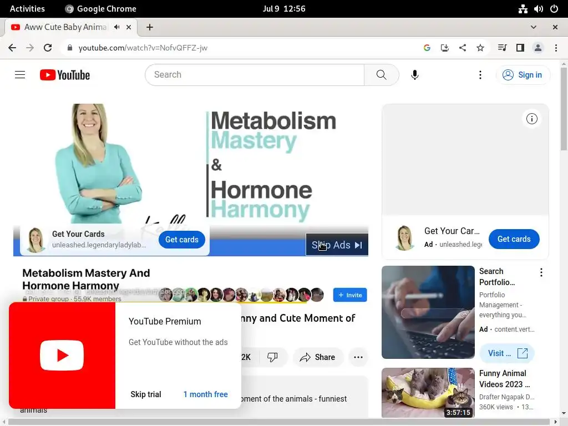This screenshot has width=568, height=426.
Task: Click the install app icon in toolbar
Action: pyautogui.click(x=444, y=48)
